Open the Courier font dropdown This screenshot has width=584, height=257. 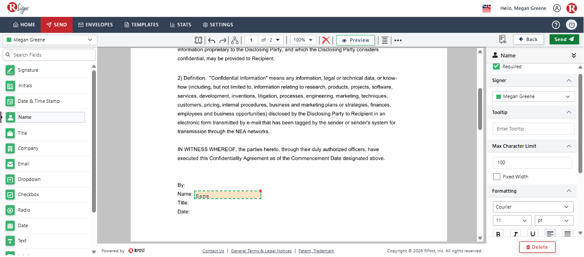pyautogui.click(x=533, y=207)
